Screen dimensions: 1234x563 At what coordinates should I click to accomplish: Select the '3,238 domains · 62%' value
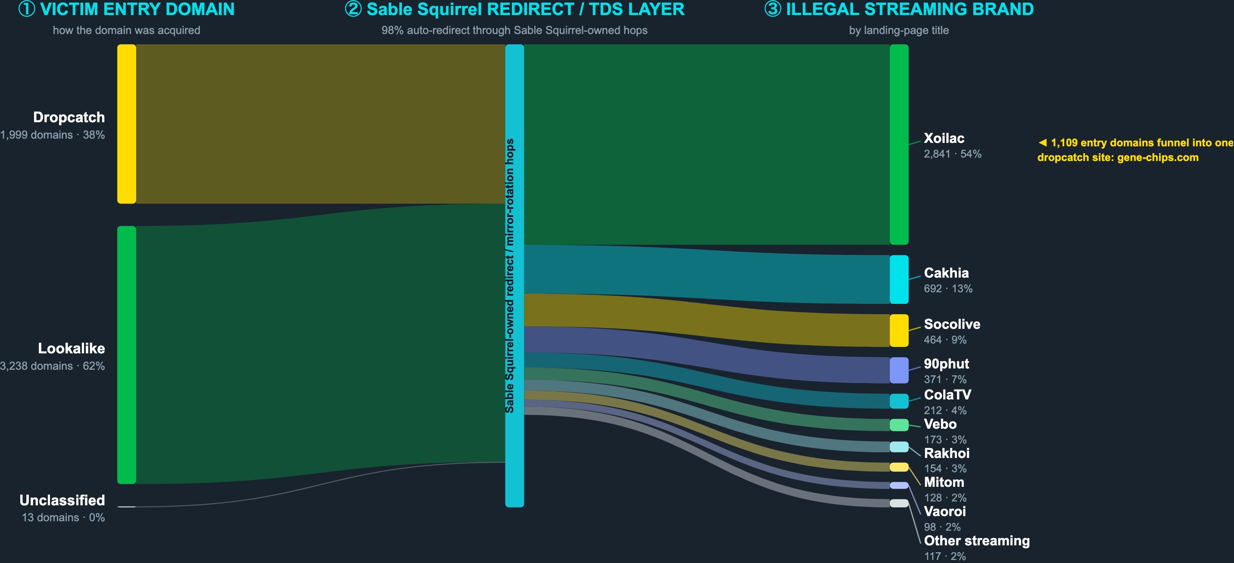53,366
